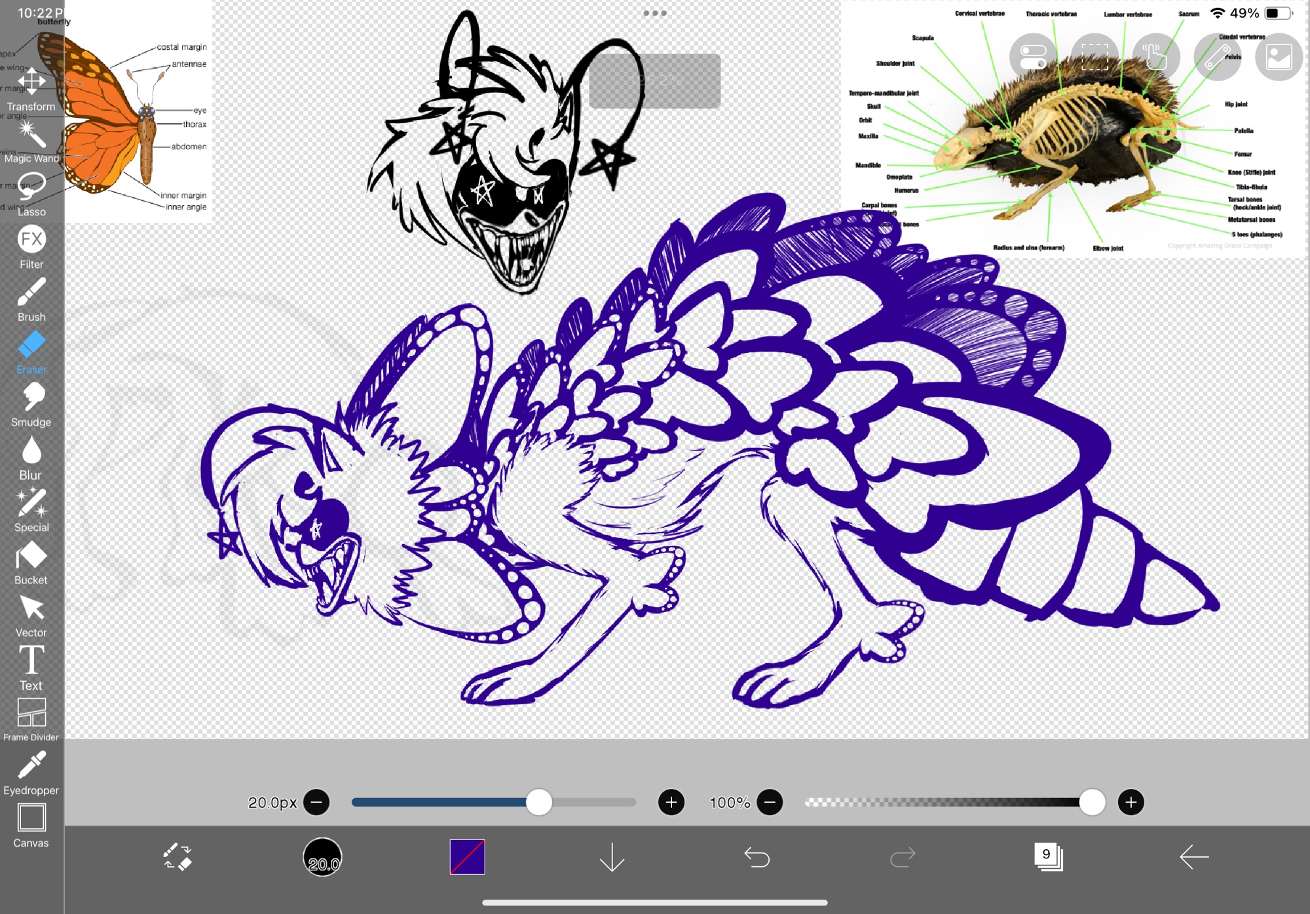Go back with the left arrow
This screenshot has height=914, width=1310.
[1193, 856]
